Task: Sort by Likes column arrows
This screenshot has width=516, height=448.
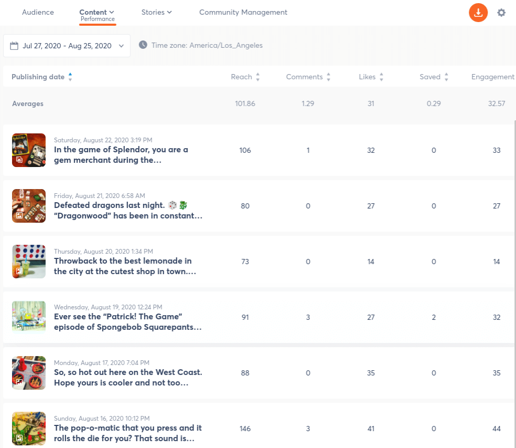Action: (x=381, y=77)
